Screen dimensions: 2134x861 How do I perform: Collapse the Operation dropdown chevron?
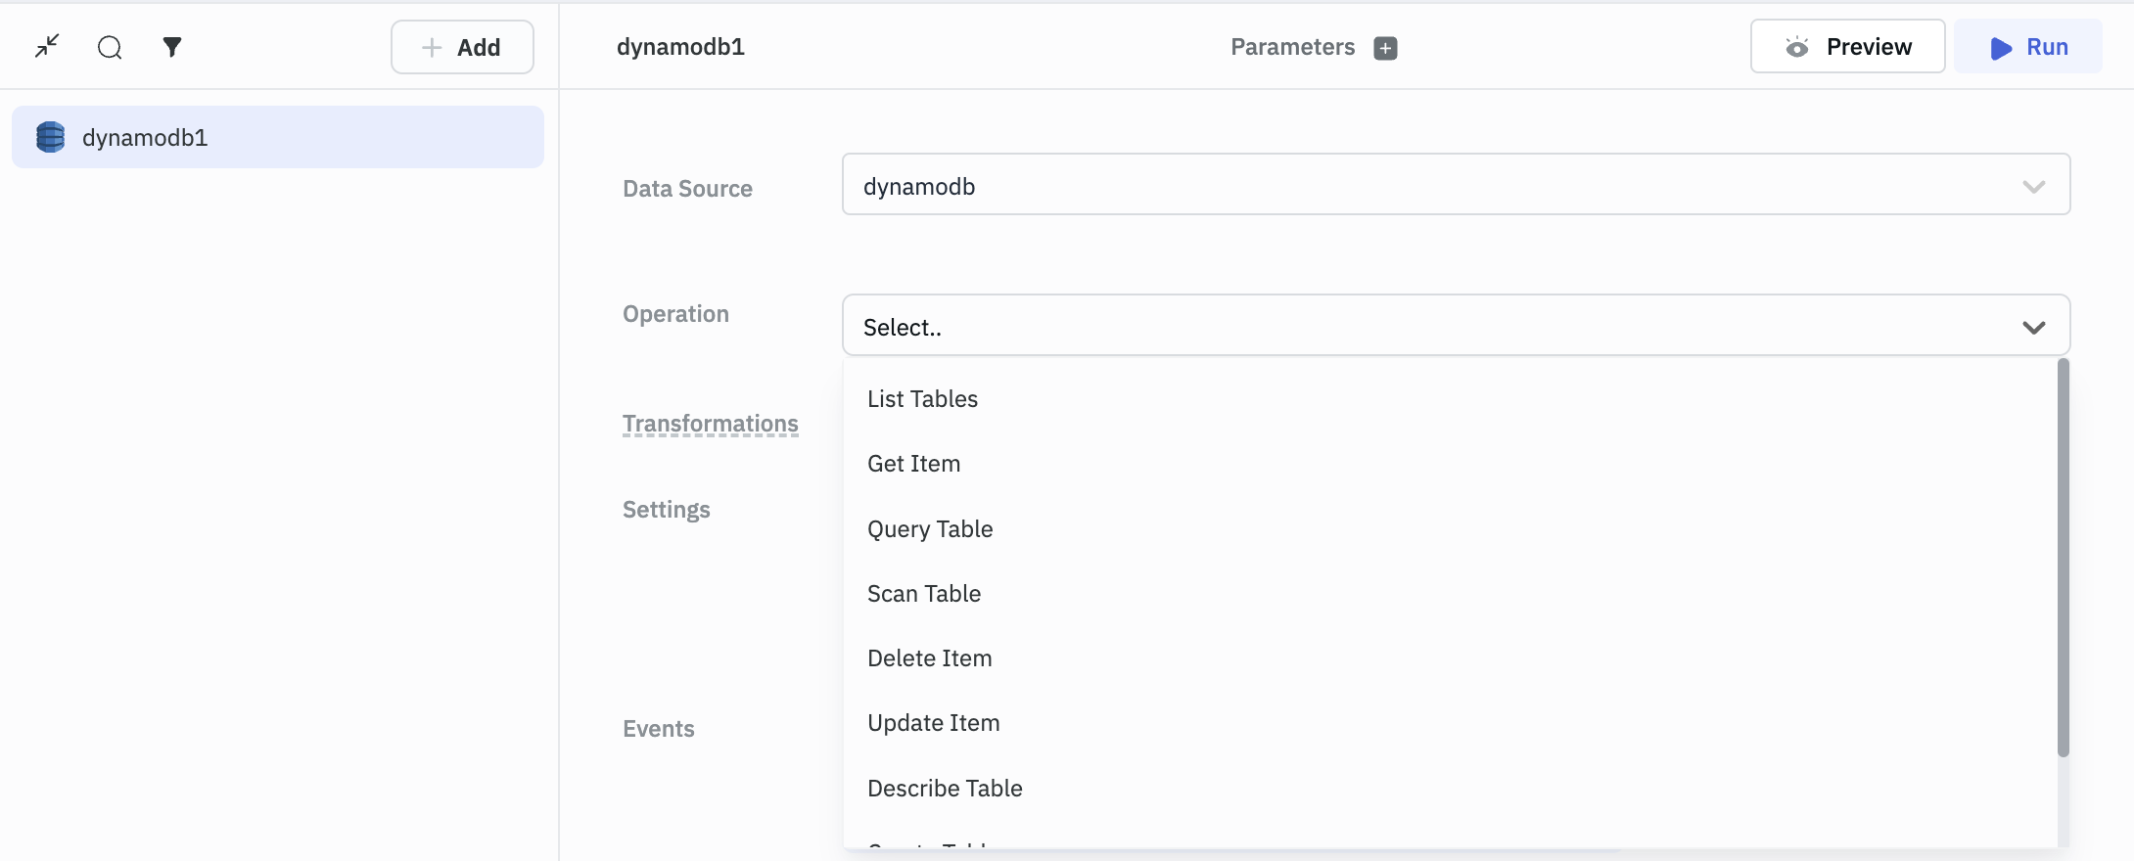2033,327
